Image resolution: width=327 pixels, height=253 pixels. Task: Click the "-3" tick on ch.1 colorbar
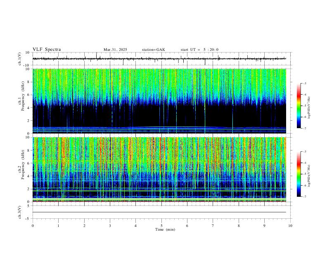[x=304, y=83]
